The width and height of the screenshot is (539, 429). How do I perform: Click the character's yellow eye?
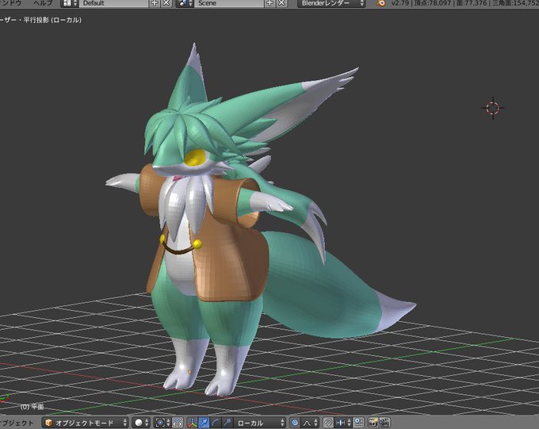point(195,158)
